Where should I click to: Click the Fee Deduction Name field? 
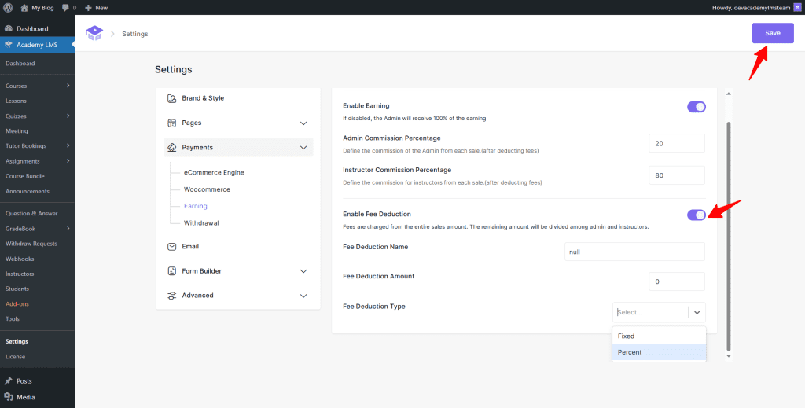634,252
